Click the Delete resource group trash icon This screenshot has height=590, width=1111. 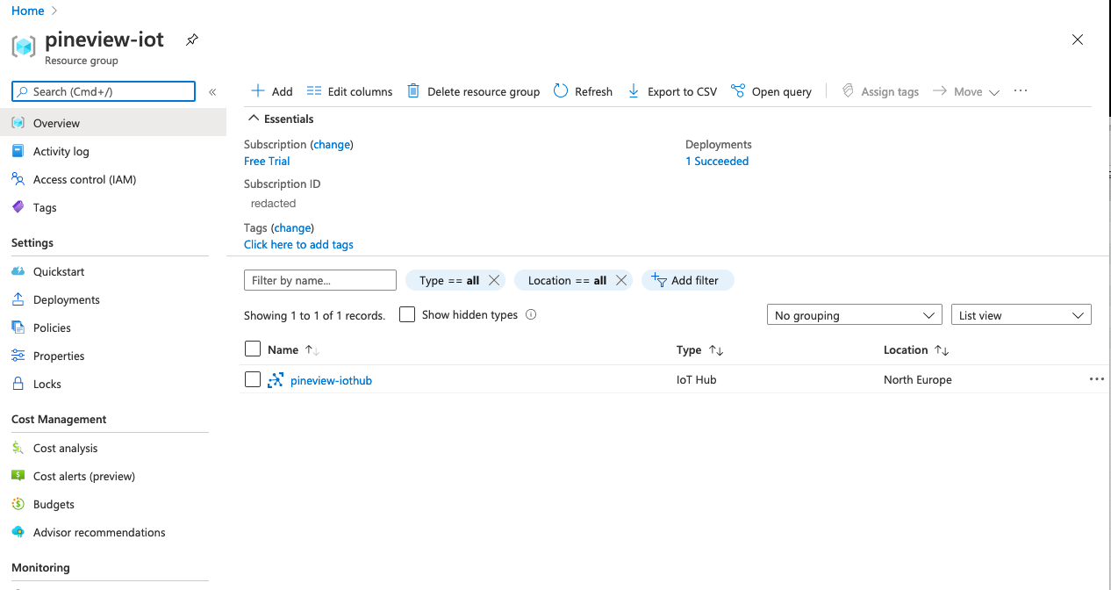tap(412, 91)
